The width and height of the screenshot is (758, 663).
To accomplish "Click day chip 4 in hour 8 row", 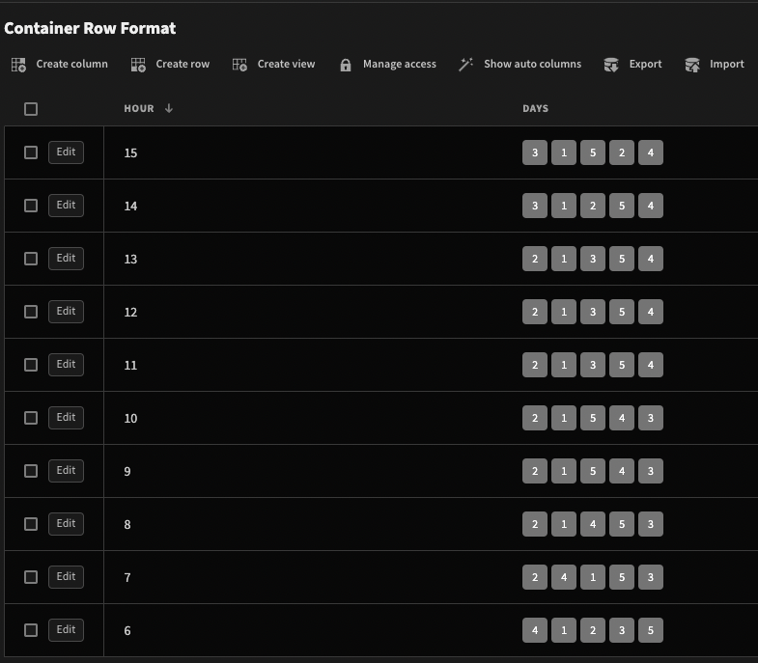I will pyautogui.click(x=593, y=524).
